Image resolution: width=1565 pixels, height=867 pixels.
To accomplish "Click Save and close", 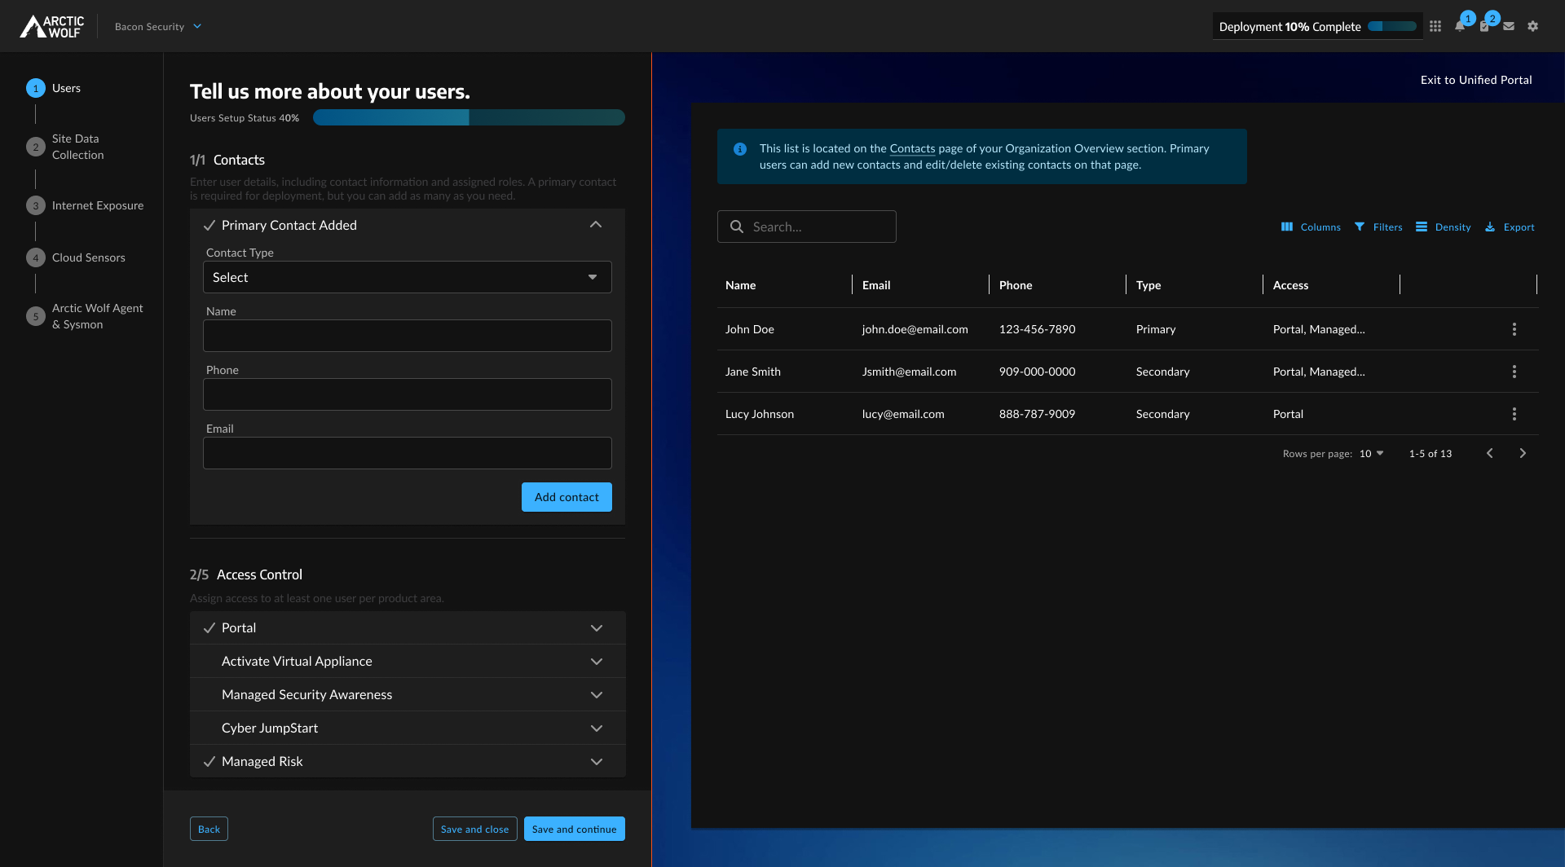I will click(474, 829).
